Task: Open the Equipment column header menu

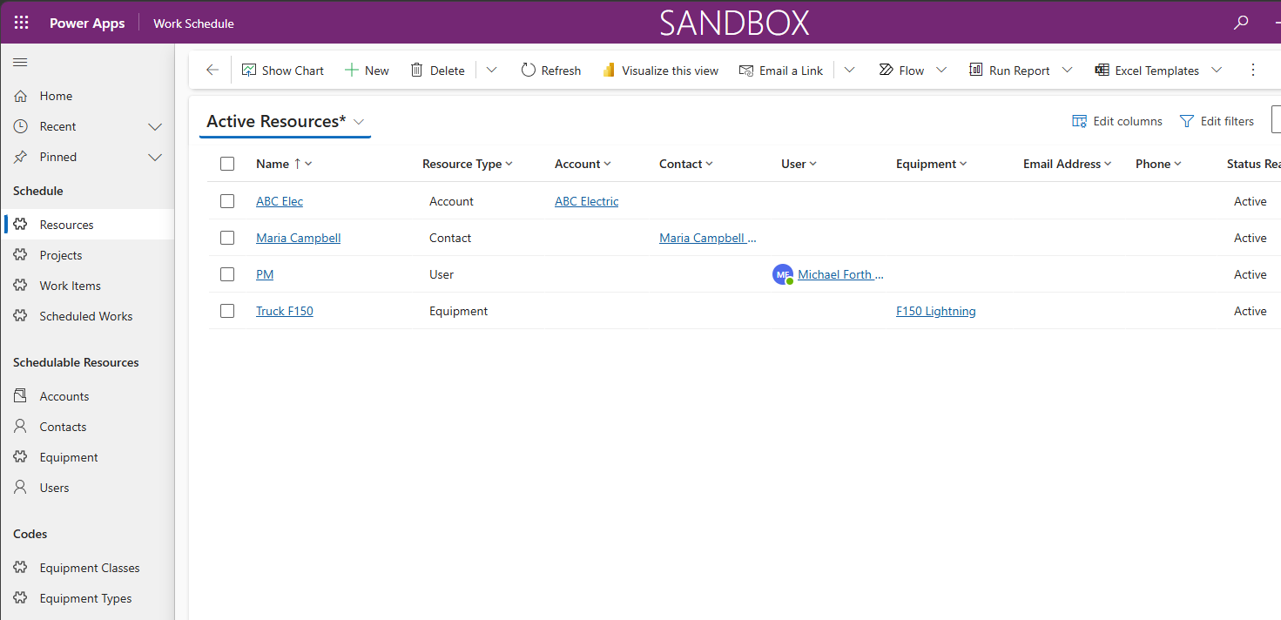Action: 932,164
